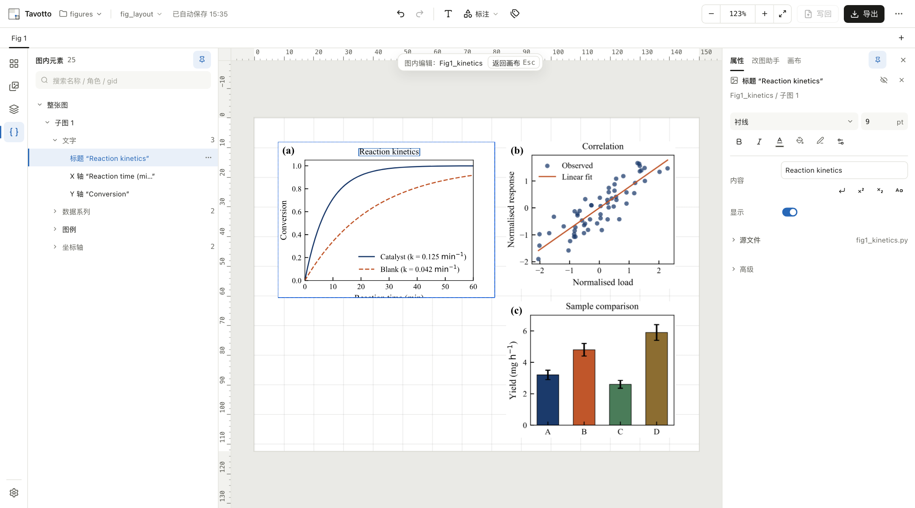This screenshot has width=915, height=508.
Task: Expand the 源文件 section
Action: [733, 240]
